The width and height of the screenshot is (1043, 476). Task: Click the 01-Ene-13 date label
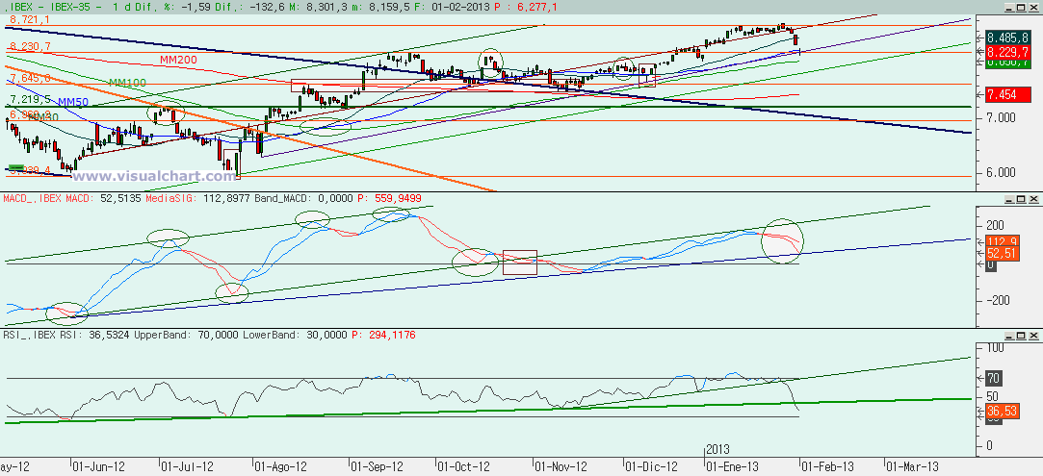(732, 466)
